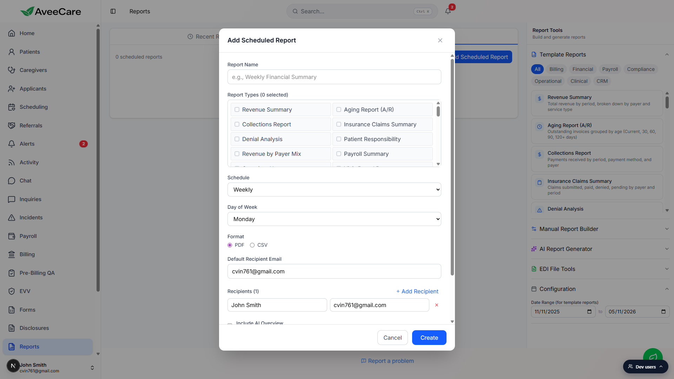
Task: Click the left sidebar scrollbar thumb
Action: tap(98, 160)
